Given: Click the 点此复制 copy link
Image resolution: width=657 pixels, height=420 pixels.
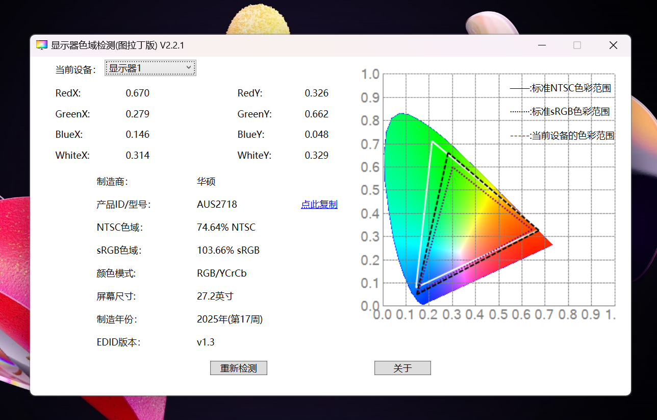Looking at the screenshot, I should tap(319, 205).
